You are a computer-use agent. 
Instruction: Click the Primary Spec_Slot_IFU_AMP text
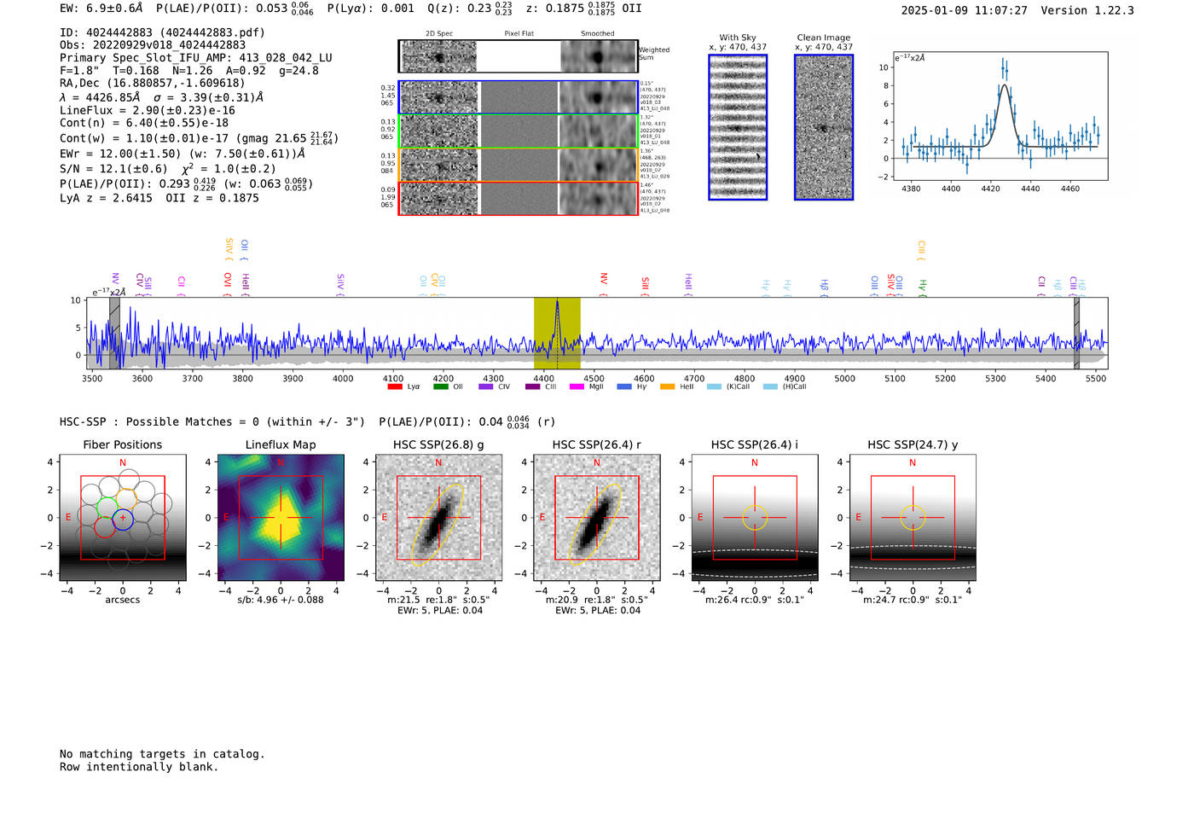point(196,58)
